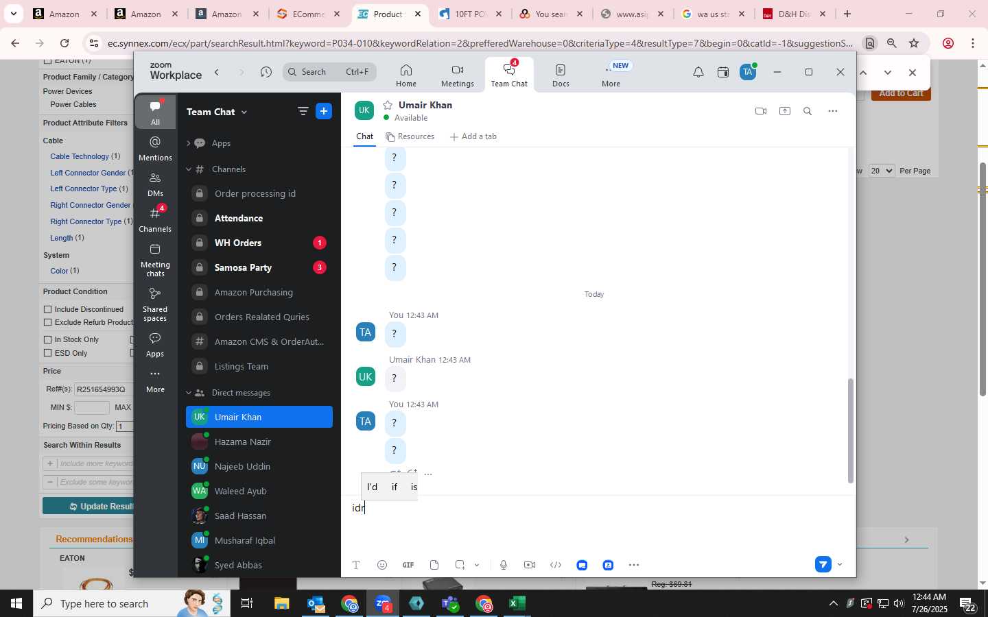Image resolution: width=988 pixels, height=617 pixels.
Task: Open screenshot options dropdown arrow
Action: coord(477,565)
